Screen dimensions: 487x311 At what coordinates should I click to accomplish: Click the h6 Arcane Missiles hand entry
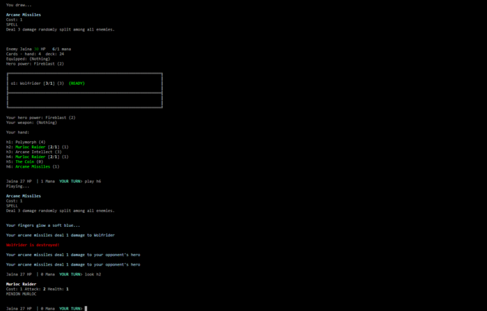click(33, 166)
